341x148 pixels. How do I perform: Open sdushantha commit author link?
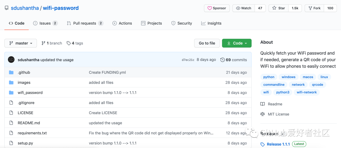[x=28, y=60]
